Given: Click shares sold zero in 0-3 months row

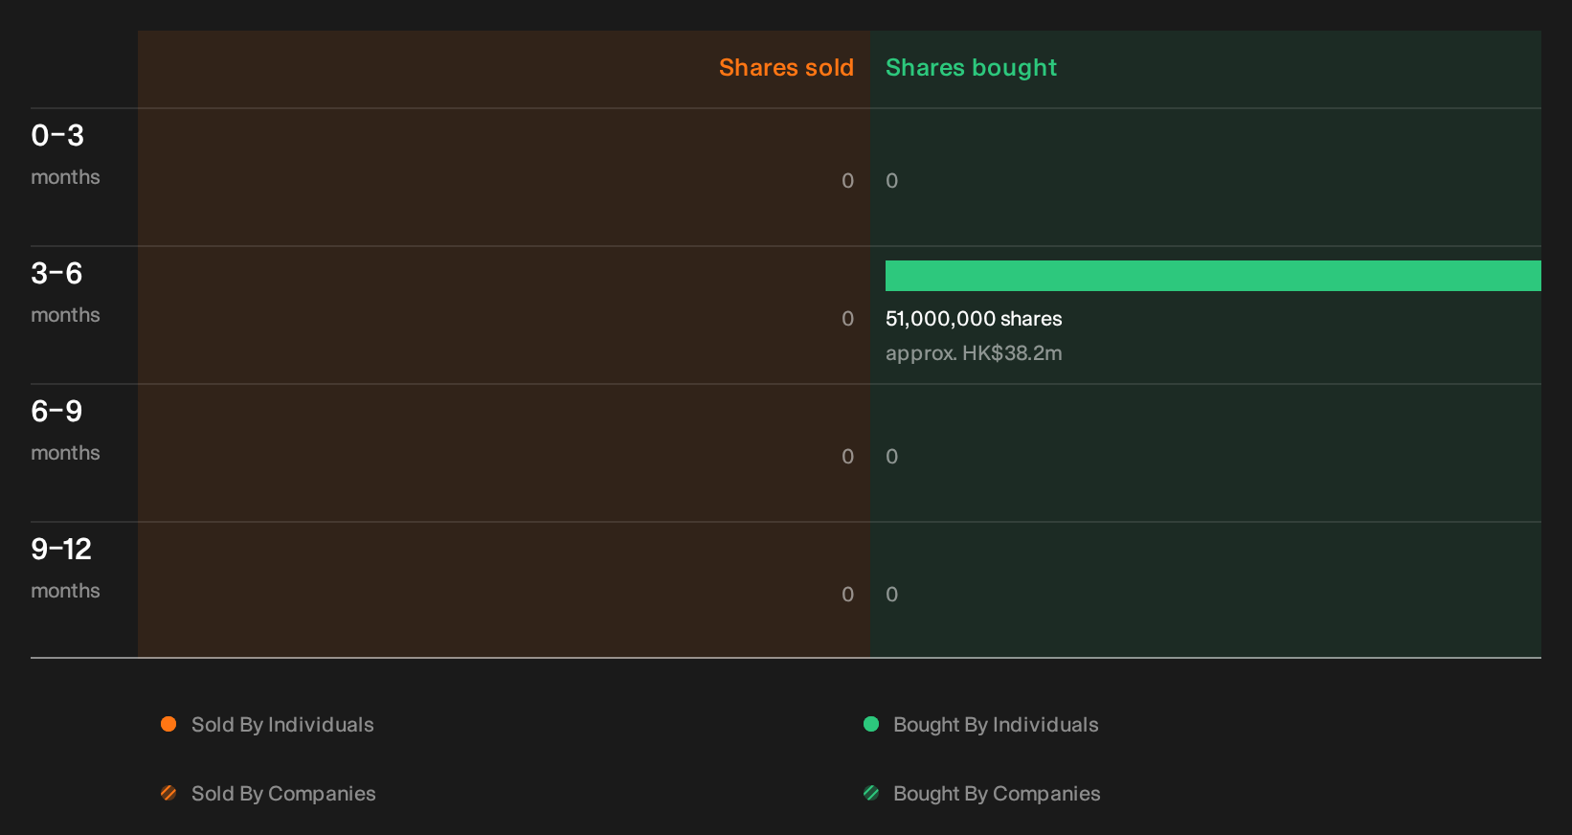Looking at the screenshot, I should point(847,181).
